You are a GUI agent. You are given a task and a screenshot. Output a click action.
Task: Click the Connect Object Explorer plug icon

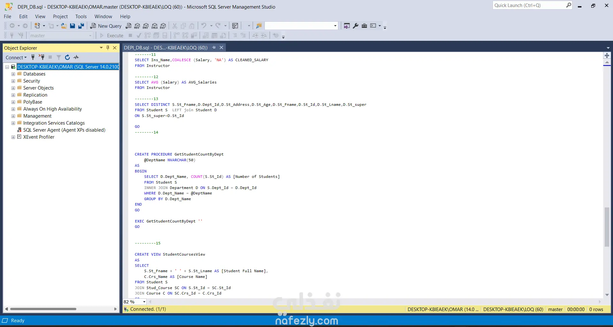[33, 57]
